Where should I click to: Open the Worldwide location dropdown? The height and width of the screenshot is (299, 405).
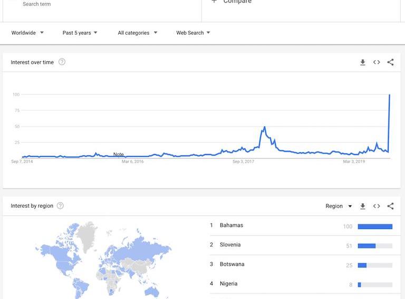[x=27, y=33]
